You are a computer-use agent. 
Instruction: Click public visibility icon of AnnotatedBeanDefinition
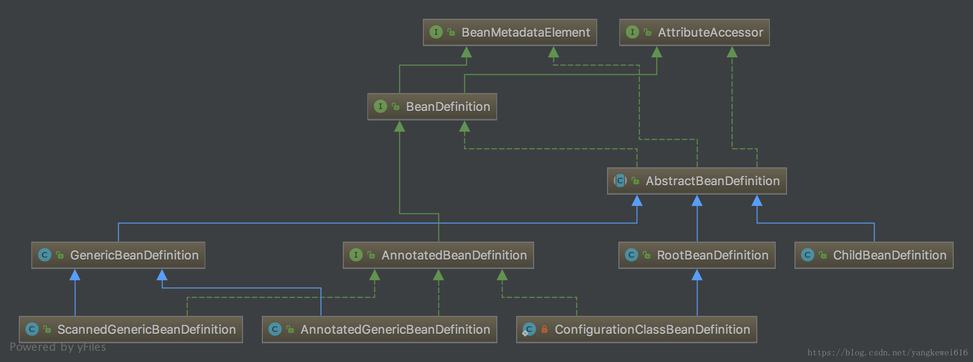(x=371, y=255)
